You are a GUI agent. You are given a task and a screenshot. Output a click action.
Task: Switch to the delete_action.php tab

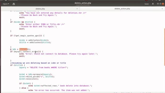(122, 9)
